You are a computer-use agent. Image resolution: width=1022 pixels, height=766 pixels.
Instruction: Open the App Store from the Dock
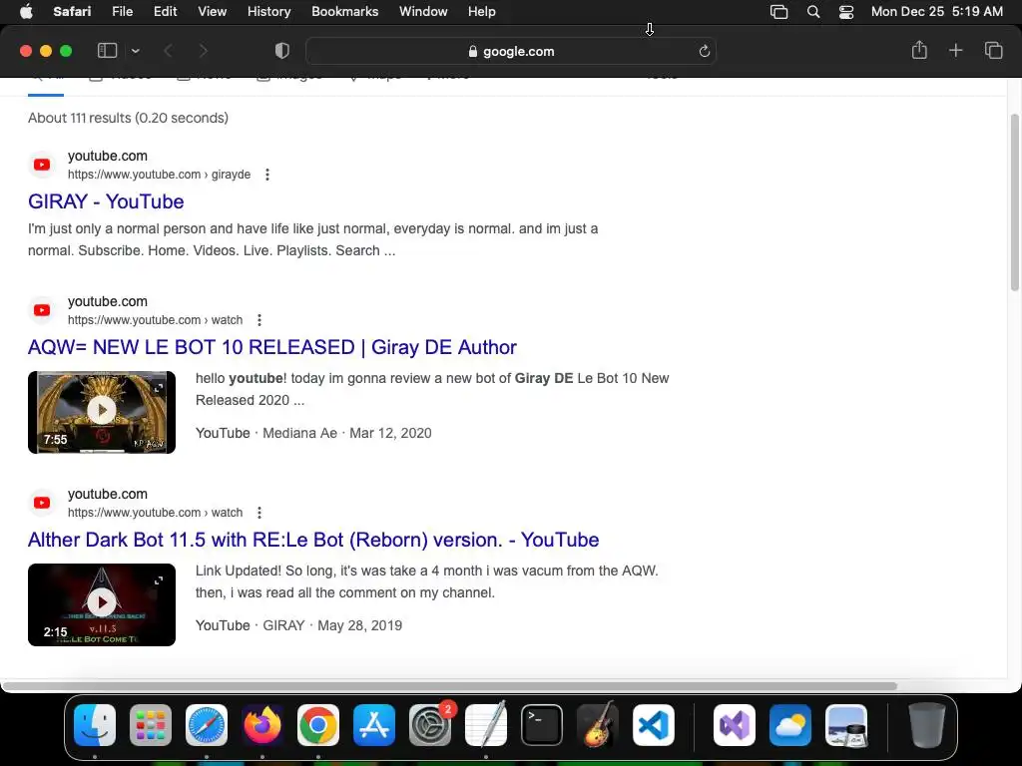(374, 725)
